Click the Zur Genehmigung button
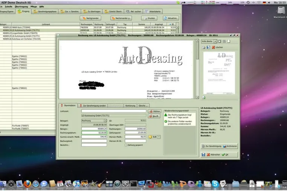Viewport: 287px width, 191px height. (212, 146)
